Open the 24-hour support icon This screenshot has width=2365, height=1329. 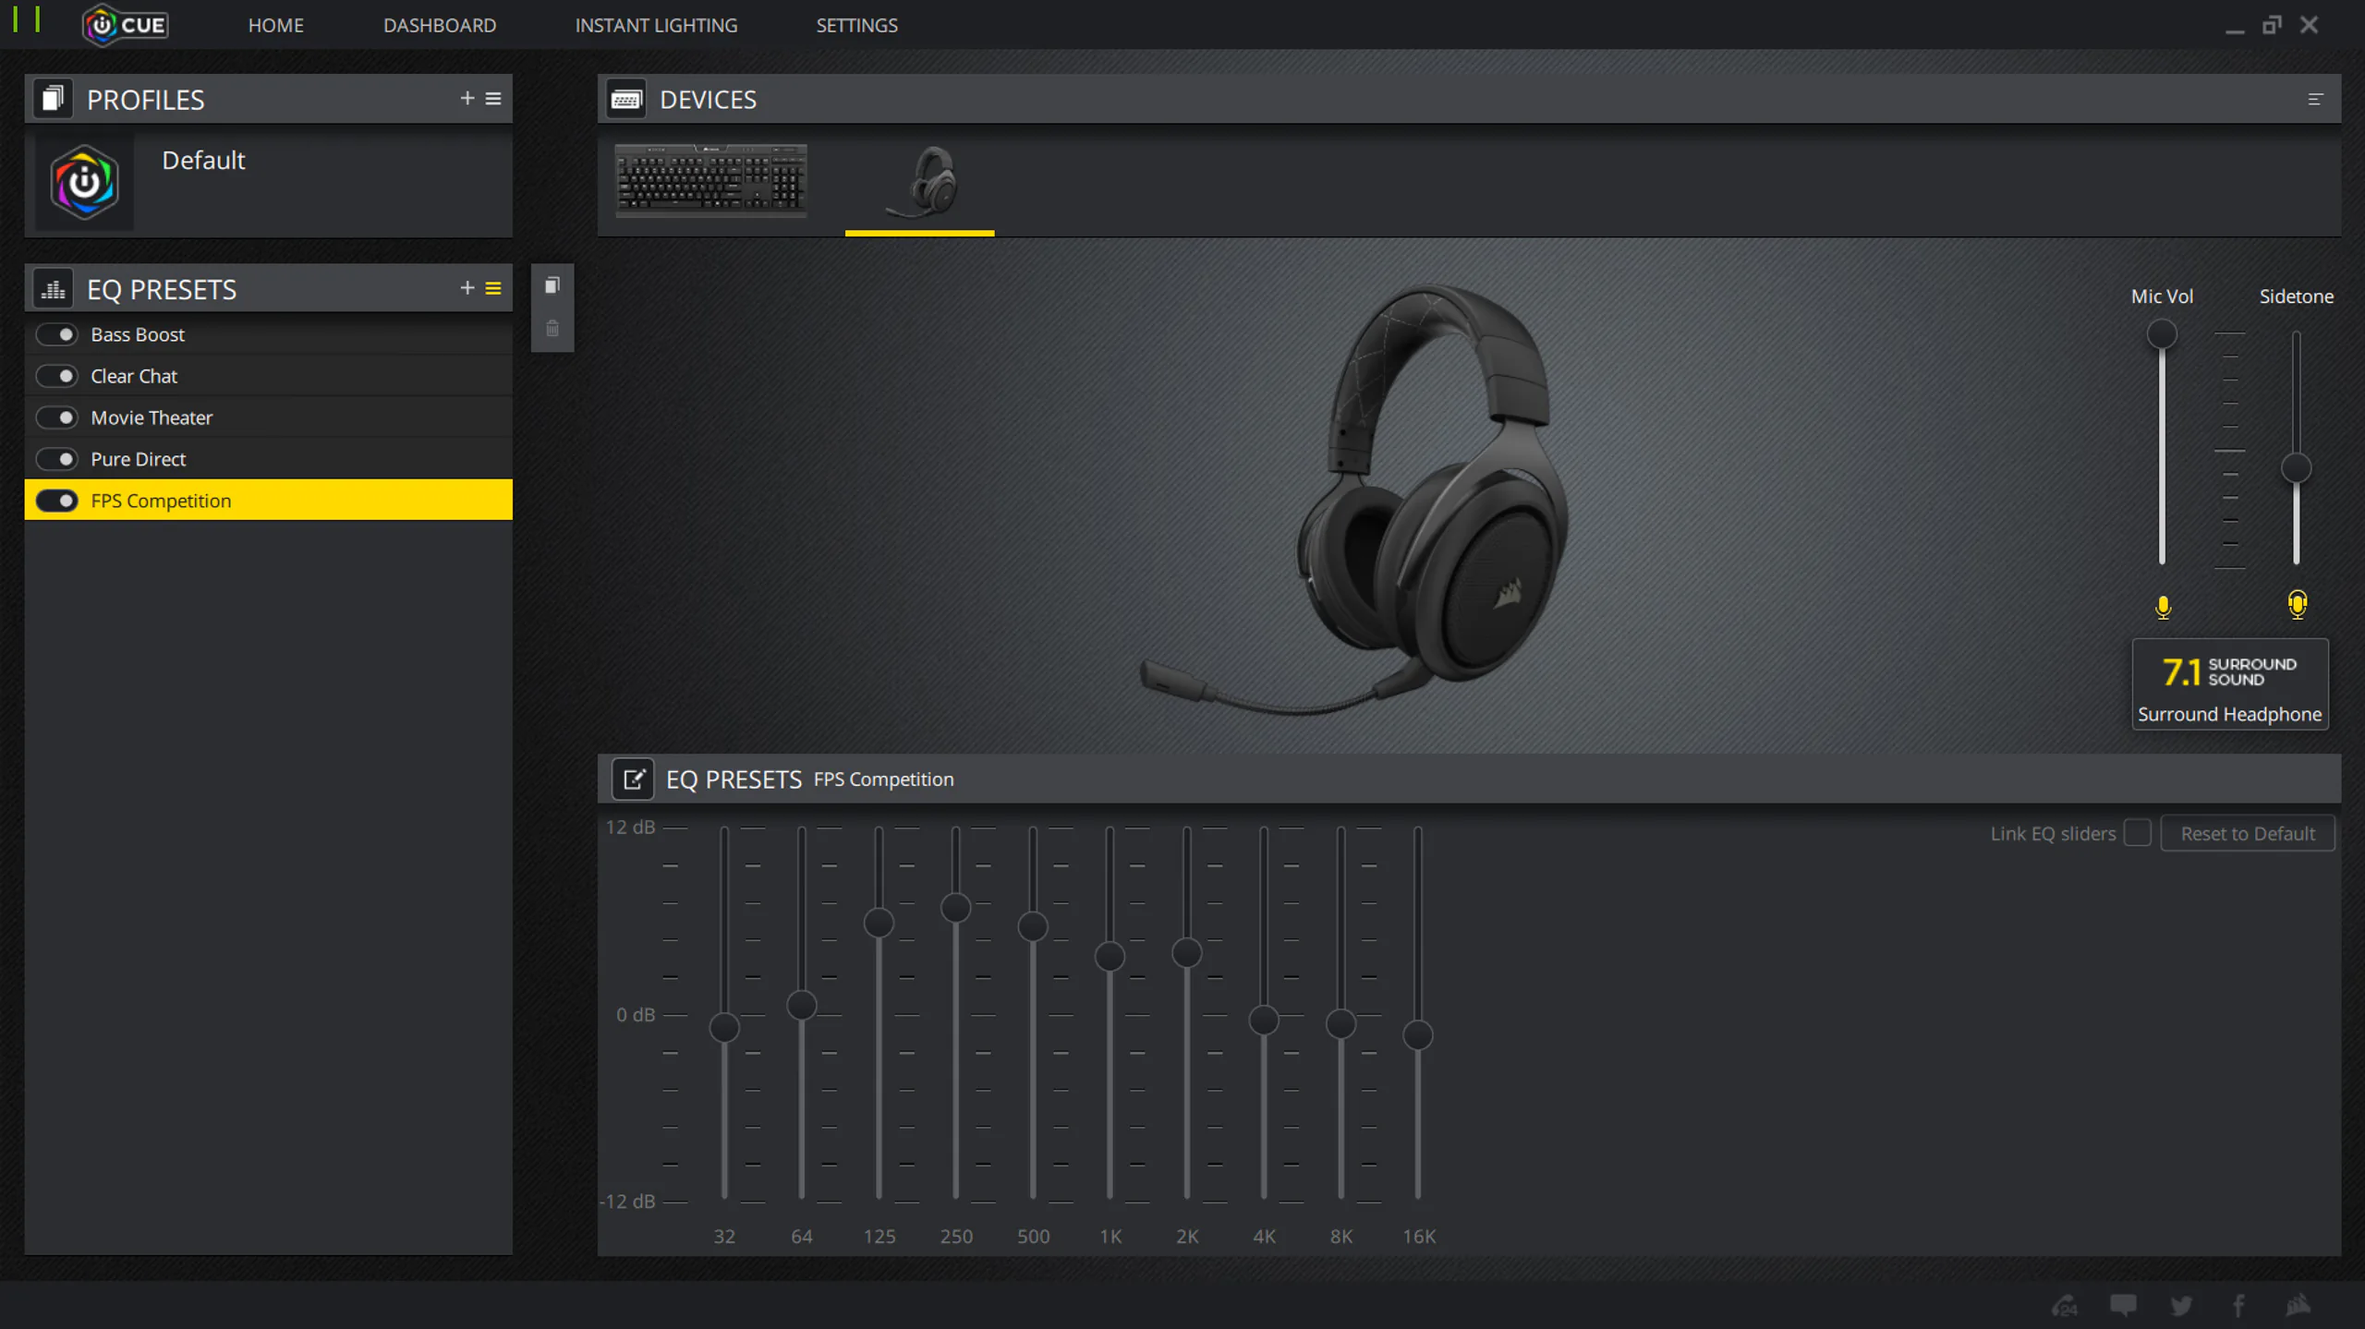tap(2065, 1305)
